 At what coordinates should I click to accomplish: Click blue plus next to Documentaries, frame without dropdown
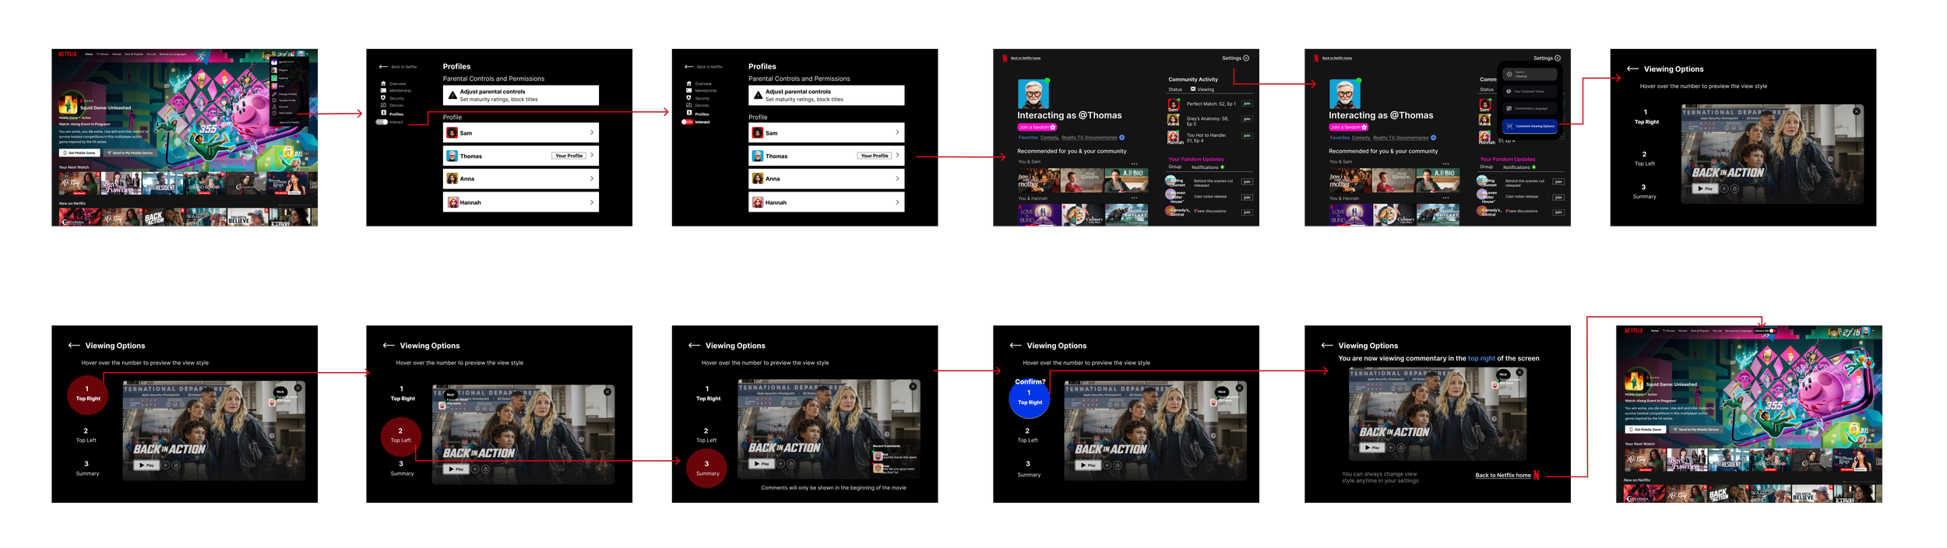pos(1121,138)
